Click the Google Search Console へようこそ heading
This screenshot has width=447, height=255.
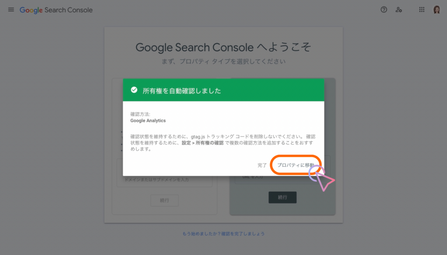pos(223,47)
